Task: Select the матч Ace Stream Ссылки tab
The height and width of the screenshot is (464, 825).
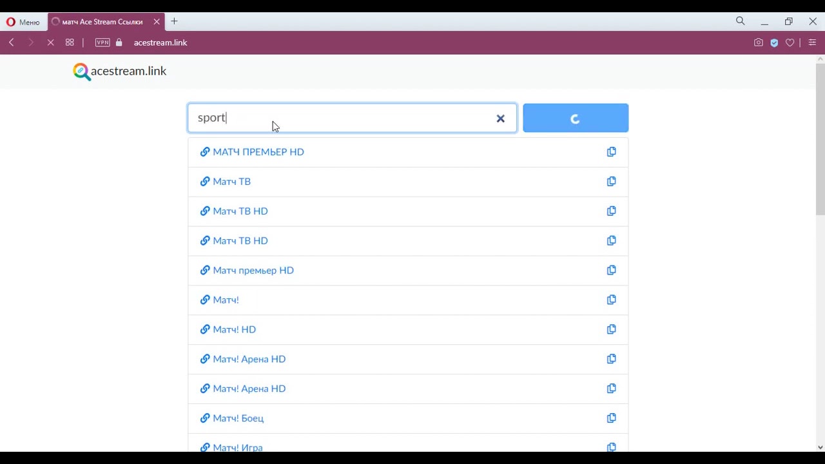Action: tap(102, 22)
